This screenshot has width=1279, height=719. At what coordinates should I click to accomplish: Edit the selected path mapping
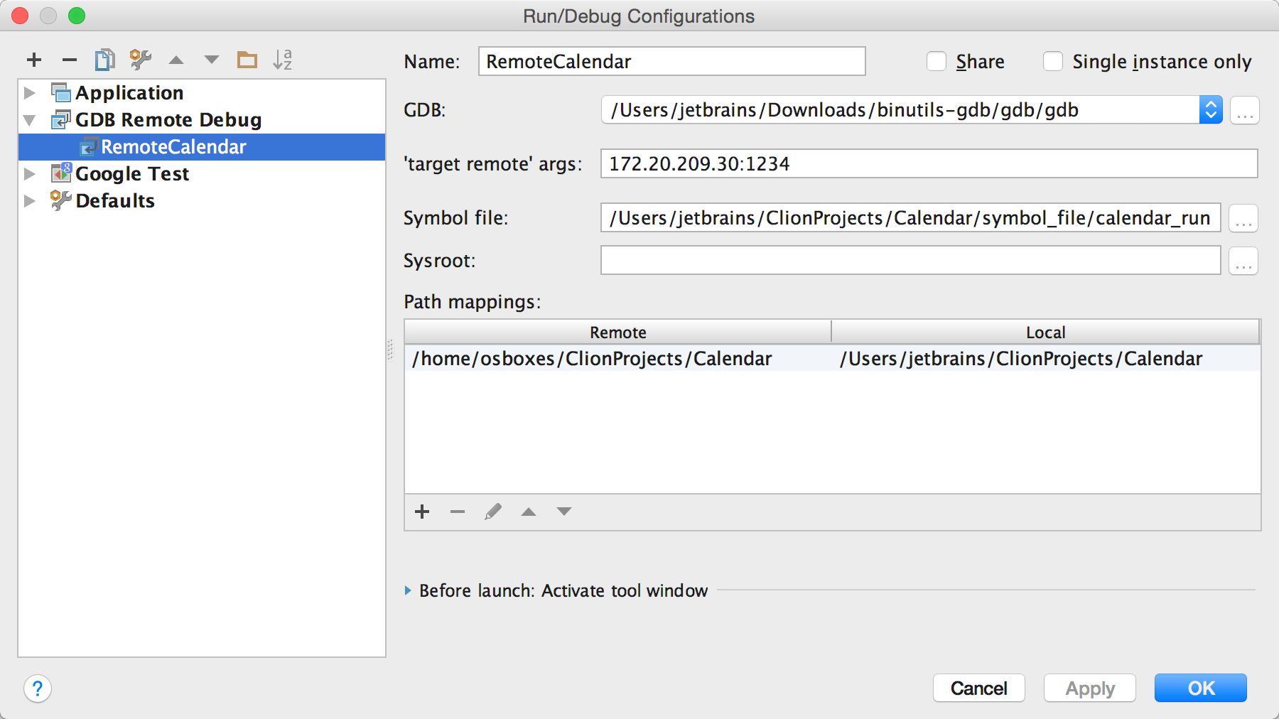(493, 512)
